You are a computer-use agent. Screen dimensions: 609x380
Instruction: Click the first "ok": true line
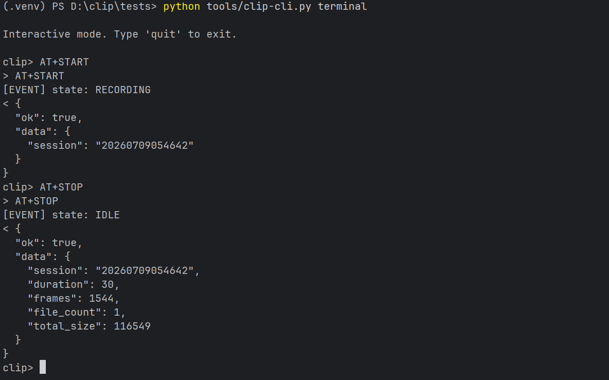click(x=48, y=118)
